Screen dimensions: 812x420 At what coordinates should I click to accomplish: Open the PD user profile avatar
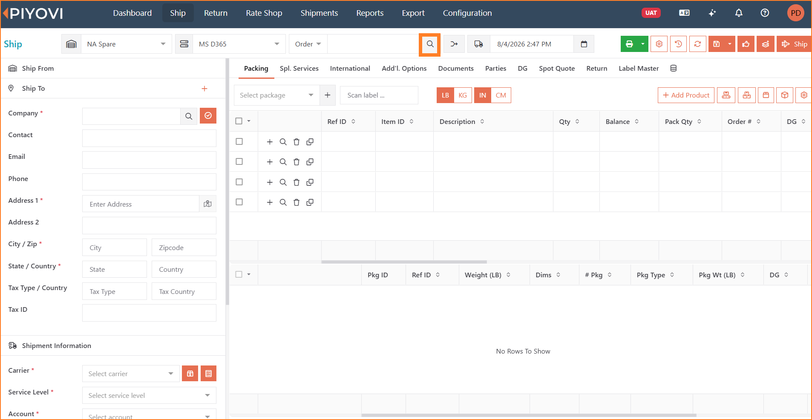point(795,13)
